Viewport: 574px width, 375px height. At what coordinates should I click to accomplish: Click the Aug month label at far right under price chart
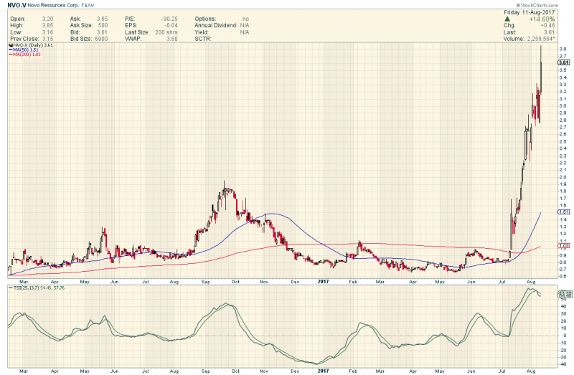coord(531,282)
